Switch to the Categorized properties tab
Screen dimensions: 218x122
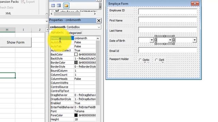click(x=74, y=33)
